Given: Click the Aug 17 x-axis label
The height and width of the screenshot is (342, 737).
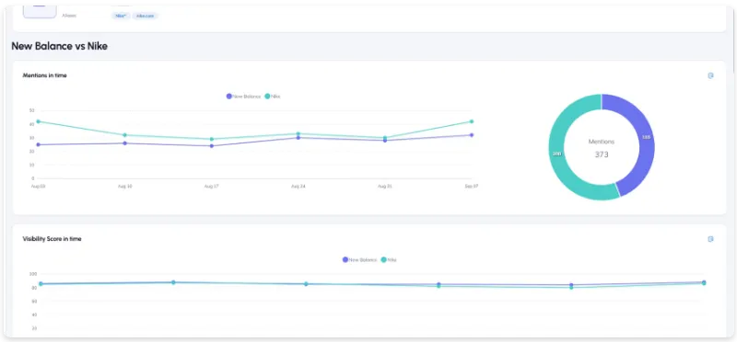Looking at the screenshot, I should click(x=212, y=187).
